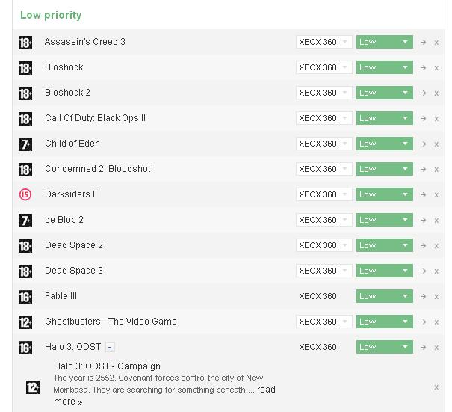The image size is (452, 412).
Task: Open platform dropdown for Call Of Duty: Black Ops II
Action: 323,118
